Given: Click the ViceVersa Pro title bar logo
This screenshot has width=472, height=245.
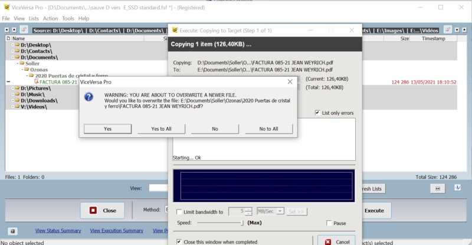Looking at the screenshot, I should click(x=6, y=7).
